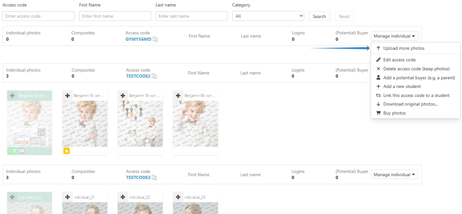Grab the move handle on the green Benjamin 15 card
The height and width of the screenshot is (214, 462).
click(x=12, y=96)
